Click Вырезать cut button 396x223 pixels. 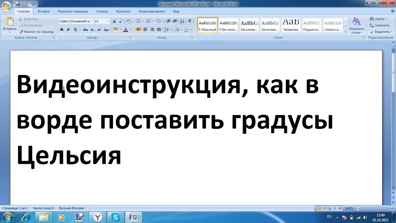click(x=28, y=19)
